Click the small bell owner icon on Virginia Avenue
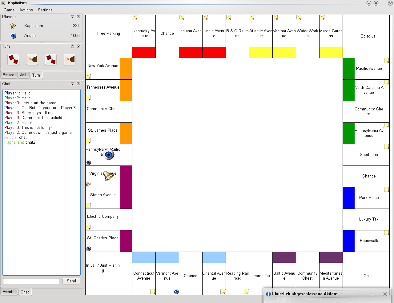The height and width of the screenshot is (303, 394). point(88,184)
